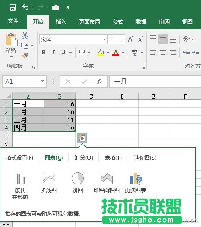
Task: Insert a pie chart (饼图)
Action: pyautogui.click(x=78, y=182)
